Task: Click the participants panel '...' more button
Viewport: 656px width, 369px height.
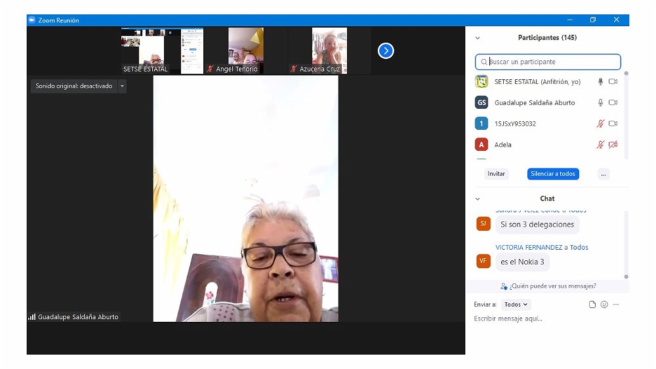Action: coord(604,174)
